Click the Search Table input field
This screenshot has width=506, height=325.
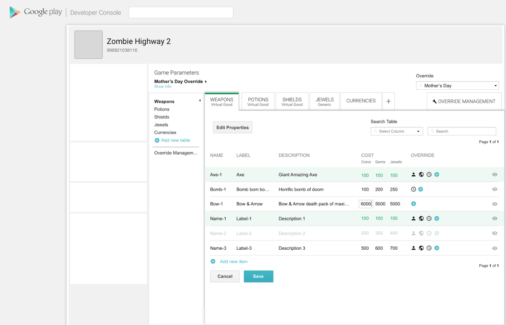click(462, 131)
